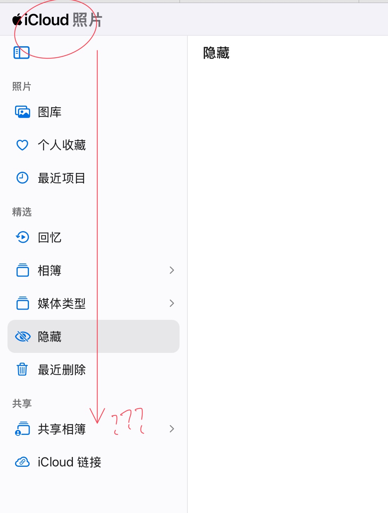The height and width of the screenshot is (513, 388).
Task: Click the Albums (相簿) stack icon
Action: click(x=23, y=270)
